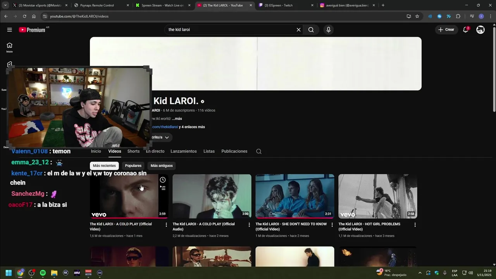Click the YouTube Premium logo
This screenshot has width=496, height=279.
pyautogui.click(x=32, y=30)
